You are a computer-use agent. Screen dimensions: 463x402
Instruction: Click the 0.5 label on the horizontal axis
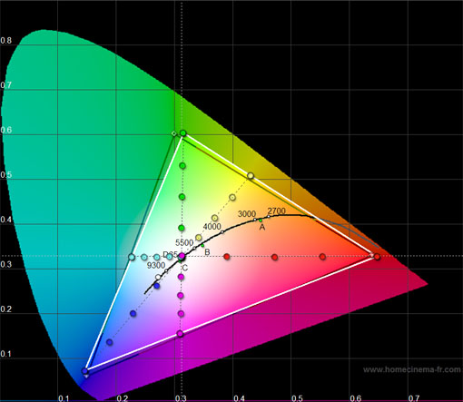click(x=297, y=398)
